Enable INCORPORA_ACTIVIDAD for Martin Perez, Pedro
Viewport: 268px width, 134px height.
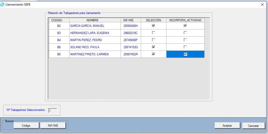coord(185,40)
